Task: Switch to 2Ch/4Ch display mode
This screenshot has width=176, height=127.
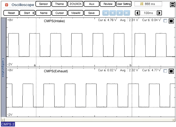Action: tap(75, 4)
